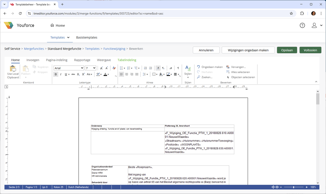Screen dimensions: 326x194
Task: Toggle italic formatting
Action: click(61, 74)
